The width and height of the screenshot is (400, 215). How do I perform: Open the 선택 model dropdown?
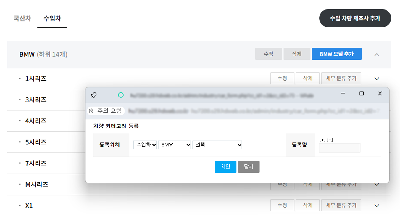point(217,145)
